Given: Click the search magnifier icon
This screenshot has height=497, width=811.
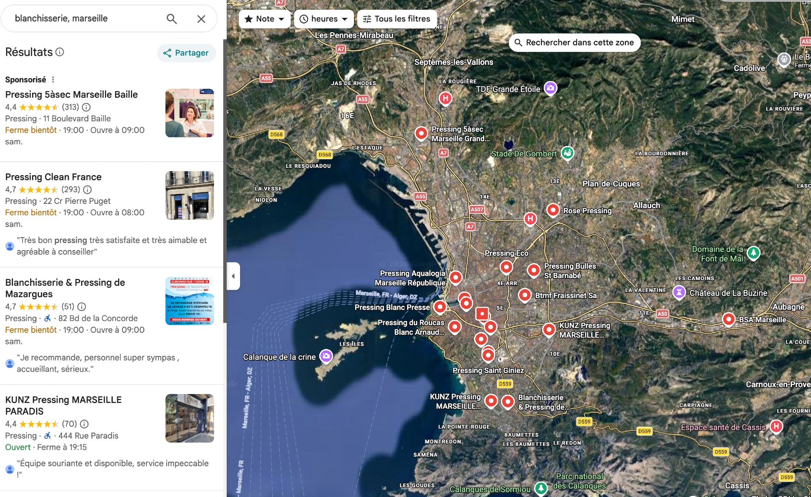Looking at the screenshot, I should coord(172,19).
